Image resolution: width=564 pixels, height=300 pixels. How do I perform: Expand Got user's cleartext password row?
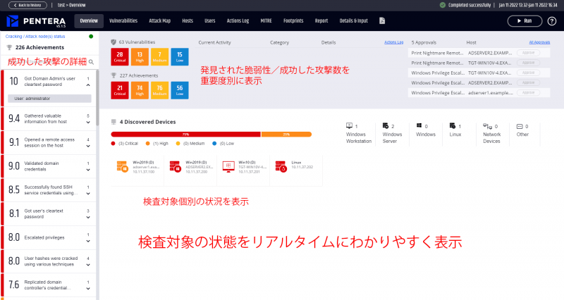click(x=88, y=218)
